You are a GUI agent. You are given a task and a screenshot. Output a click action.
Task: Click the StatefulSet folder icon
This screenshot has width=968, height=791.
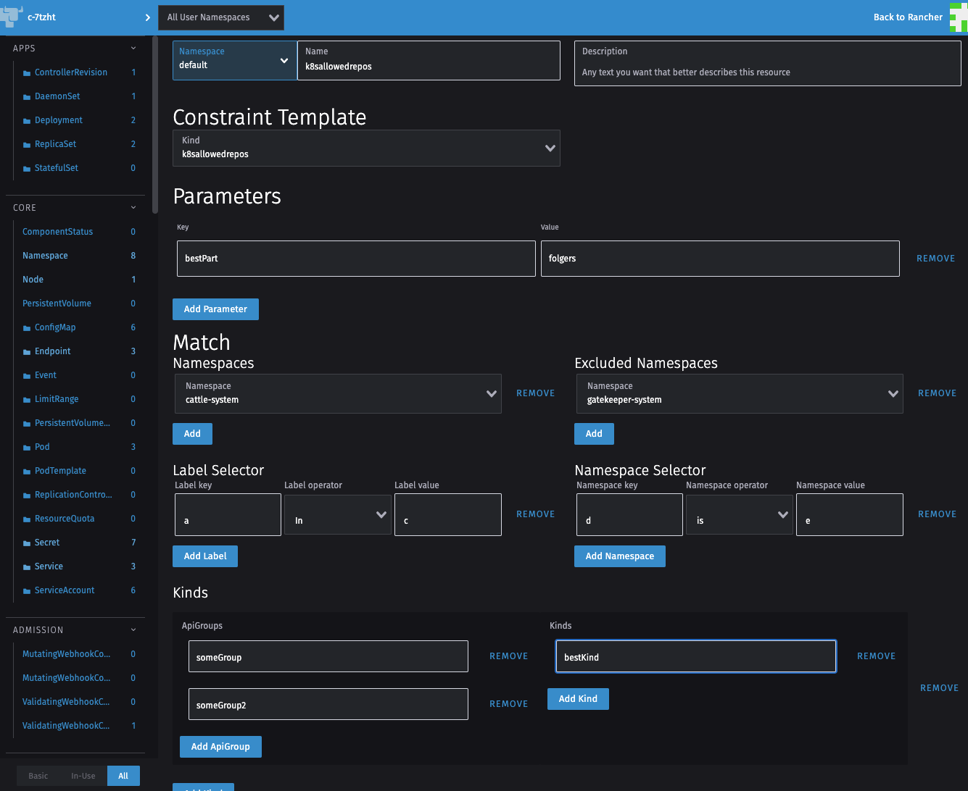(25, 167)
